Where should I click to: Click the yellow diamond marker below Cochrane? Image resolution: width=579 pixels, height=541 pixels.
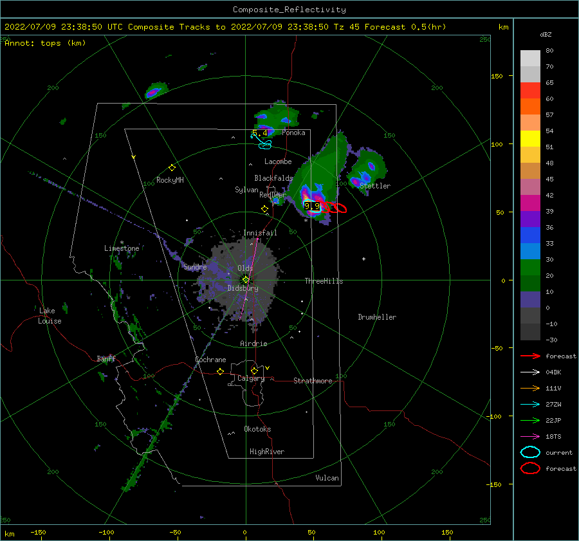(x=221, y=372)
